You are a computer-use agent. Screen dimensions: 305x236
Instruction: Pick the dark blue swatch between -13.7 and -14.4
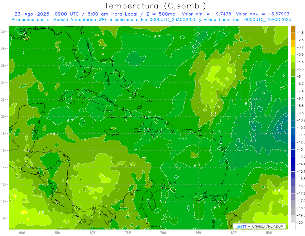[x=293, y=160]
